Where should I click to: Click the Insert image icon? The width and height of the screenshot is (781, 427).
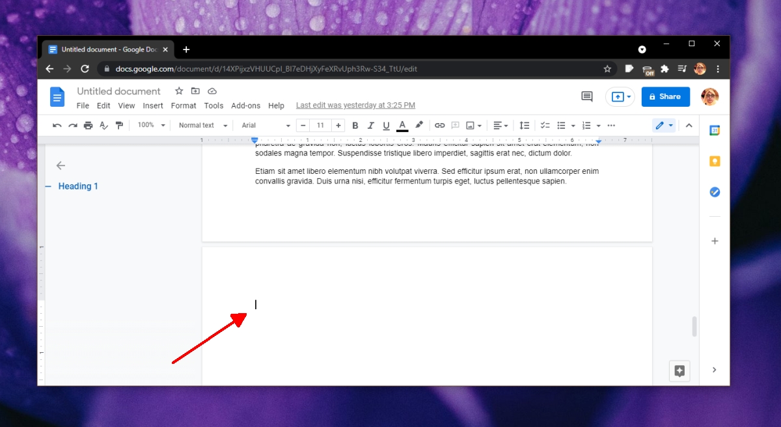pos(471,125)
